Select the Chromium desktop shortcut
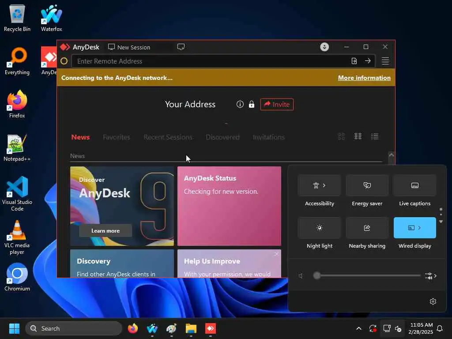This screenshot has height=339, width=452. (17, 277)
